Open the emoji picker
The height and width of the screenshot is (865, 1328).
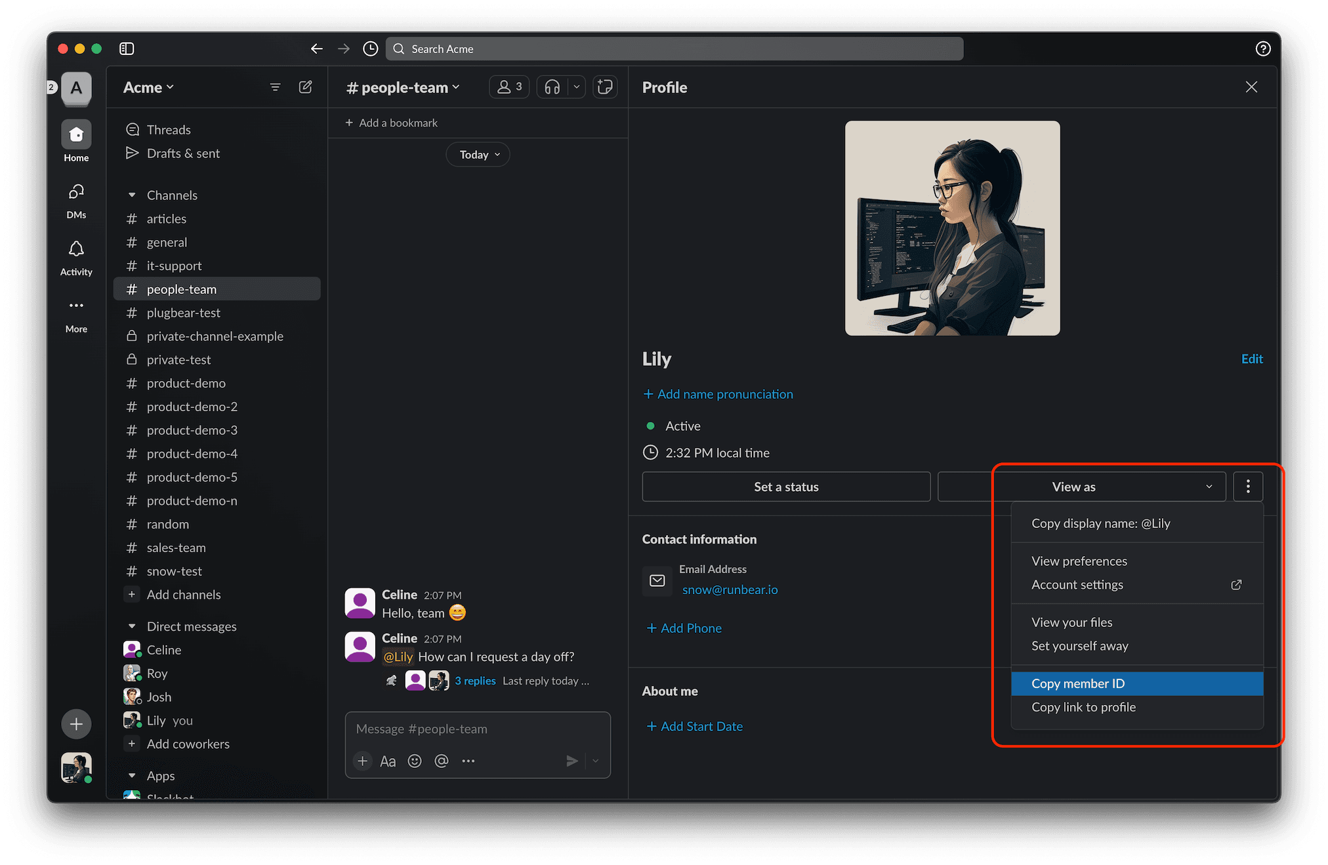coord(415,761)
